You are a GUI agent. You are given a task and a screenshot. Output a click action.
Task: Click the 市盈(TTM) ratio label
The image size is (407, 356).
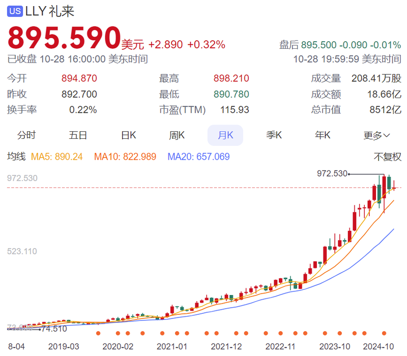click(179, 109)
